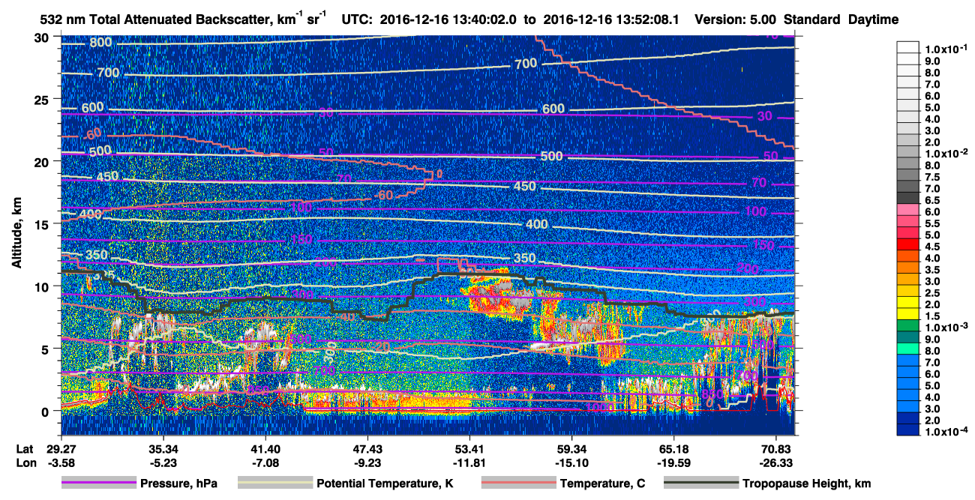This screenshot has width=975, height=500.
Task: Click latitude value 41.40
Action: (x=265, y=448)
